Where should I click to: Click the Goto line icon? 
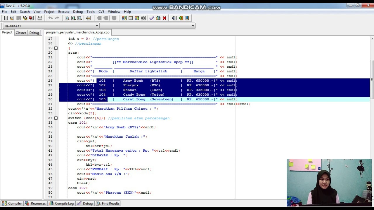pyautogui.click(x=88, y=18)
